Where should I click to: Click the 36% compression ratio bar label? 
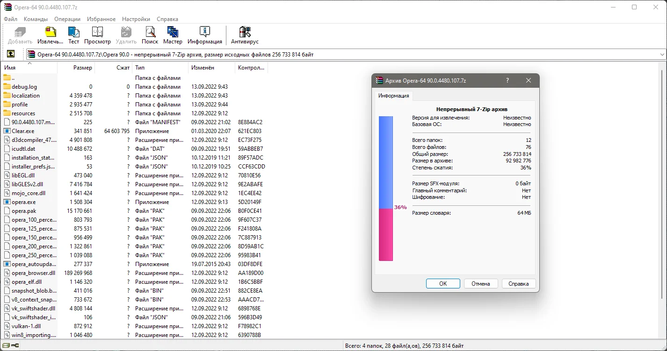400,207
